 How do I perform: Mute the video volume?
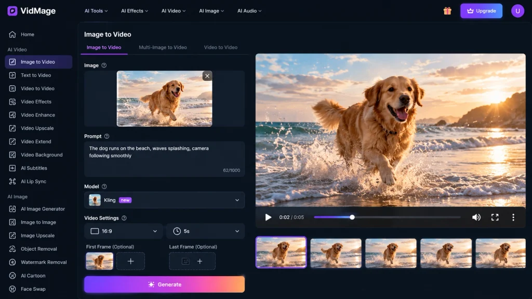click(x=476, y=218)
